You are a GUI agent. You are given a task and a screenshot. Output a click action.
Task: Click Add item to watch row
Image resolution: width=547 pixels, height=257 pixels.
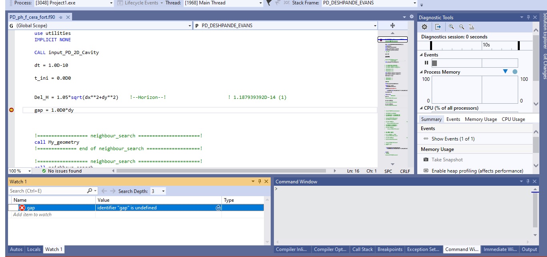pos(136,215)
